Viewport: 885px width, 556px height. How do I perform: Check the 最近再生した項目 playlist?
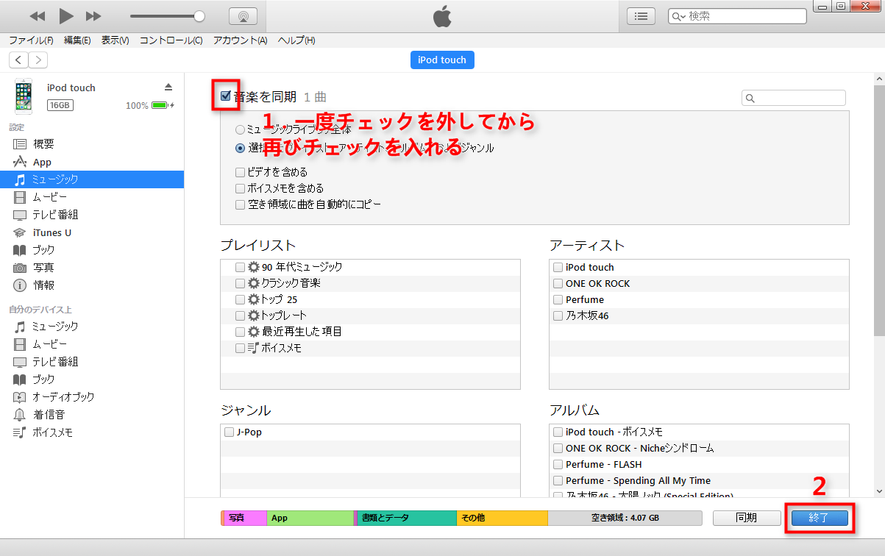pos(241,332)
